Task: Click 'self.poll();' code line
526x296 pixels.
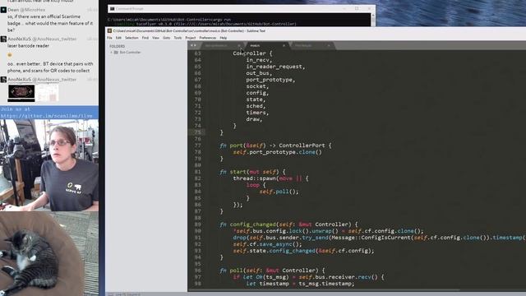Action: 279,192
